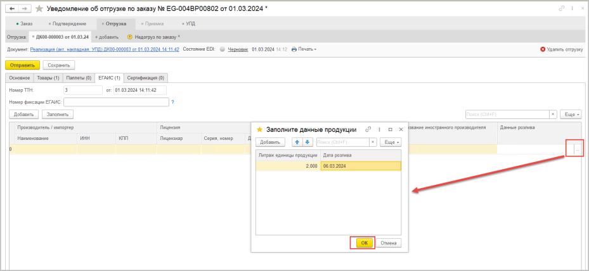589x271 pixels.
Task: Toggle the Черновик EDI state indicator
Action: pyautogui.click(x=223, y=49)
